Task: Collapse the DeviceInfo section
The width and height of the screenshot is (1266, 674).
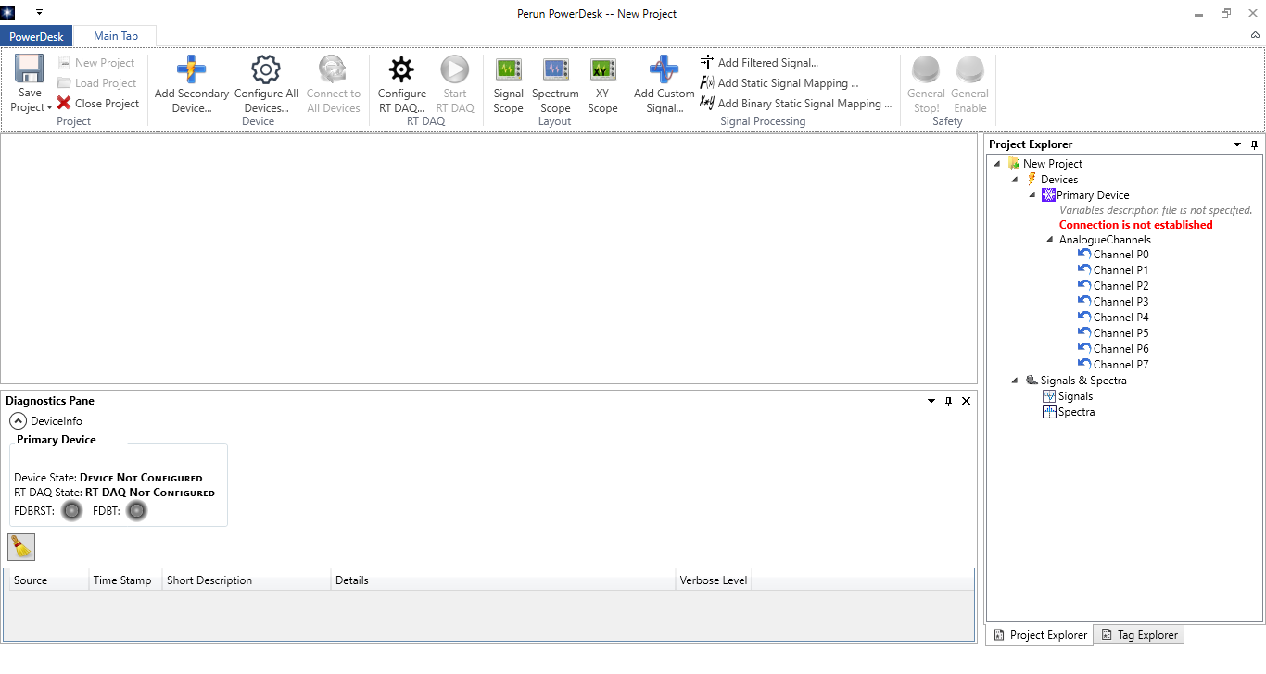Action: pos(18,421)
